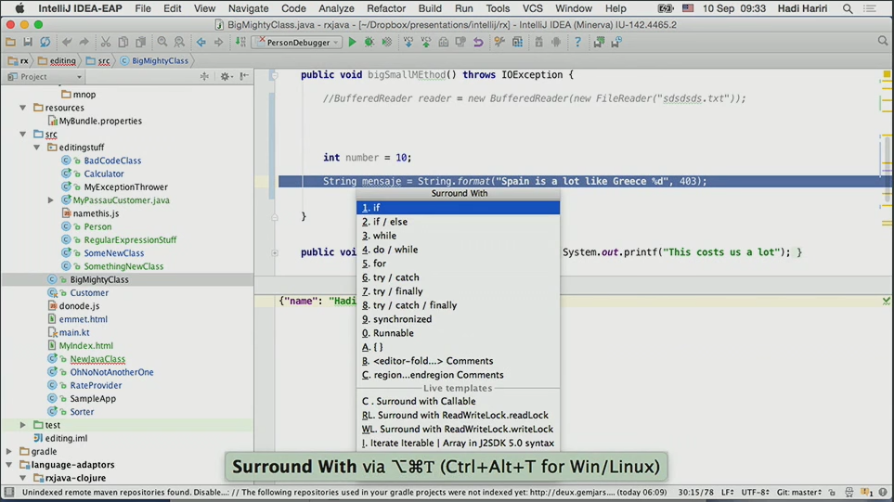
Task: Toggle code folding for bigSmallMEthod
Action: (274, 74)
